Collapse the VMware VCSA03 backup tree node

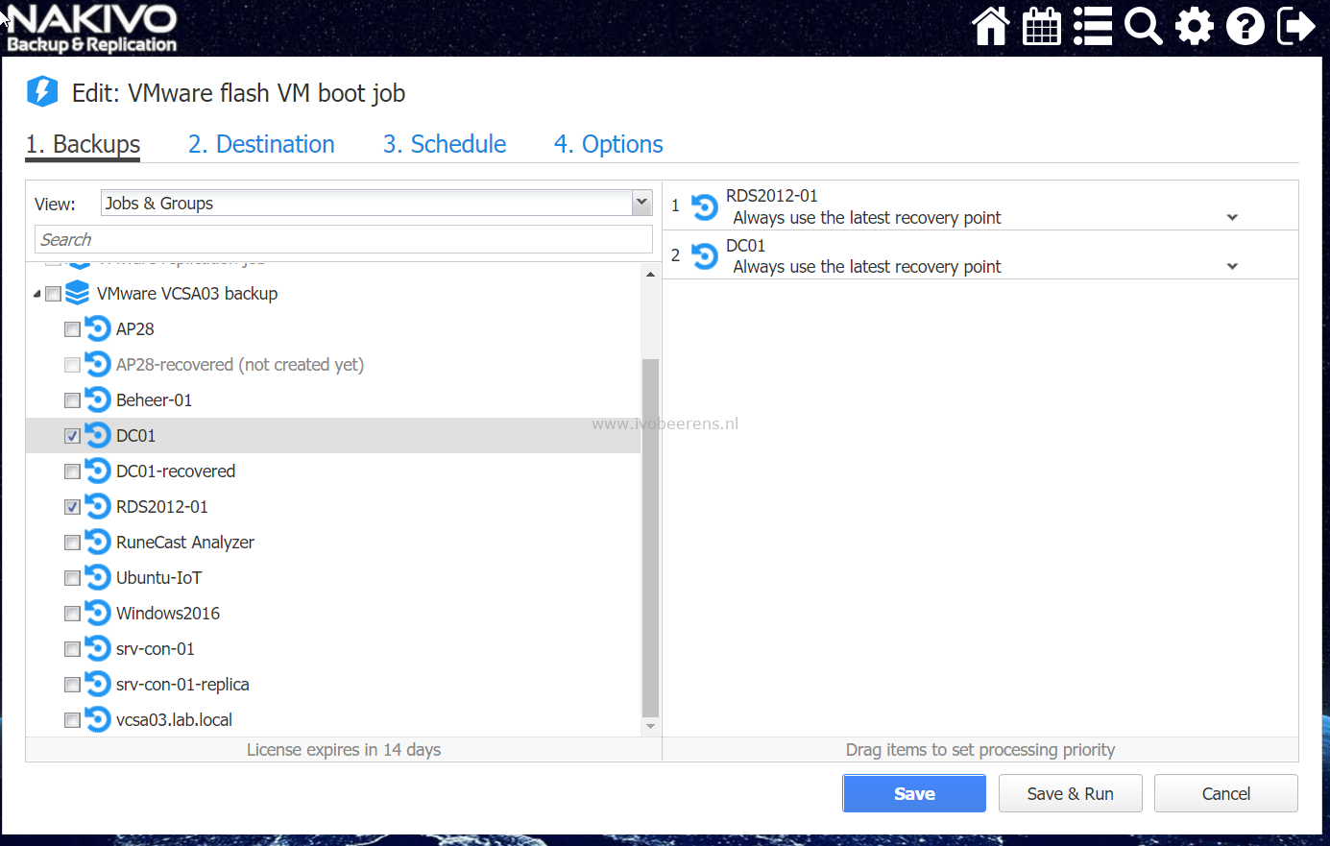click(36, 294)
